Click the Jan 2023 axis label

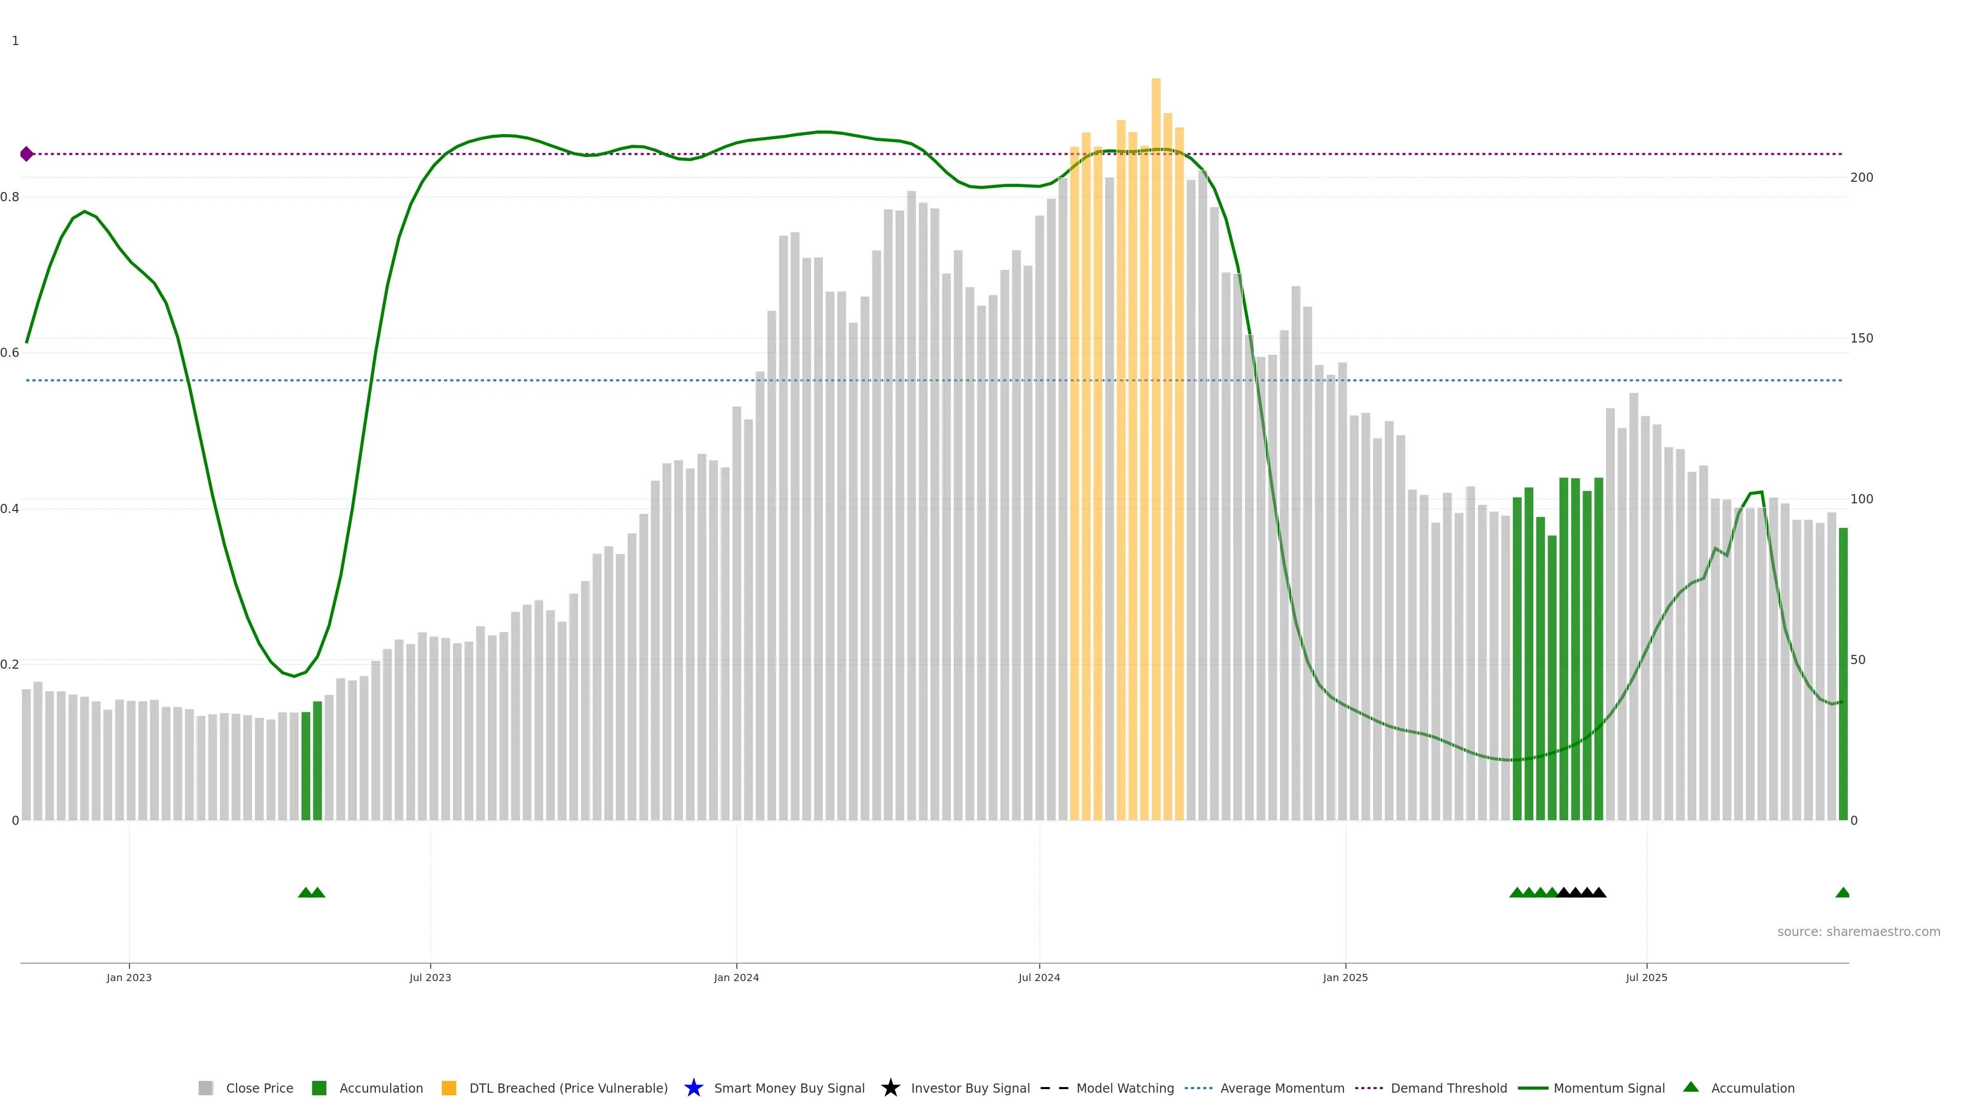point(129,977)
